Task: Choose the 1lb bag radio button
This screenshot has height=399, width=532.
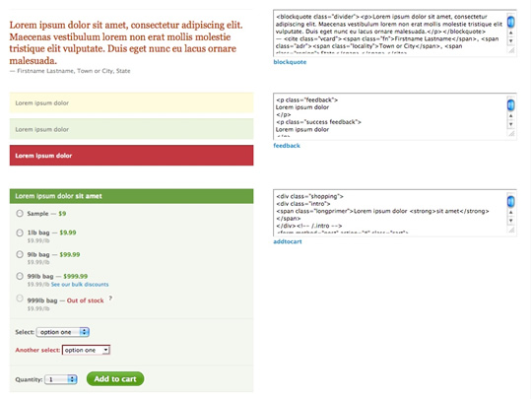Action: (20, 233)
